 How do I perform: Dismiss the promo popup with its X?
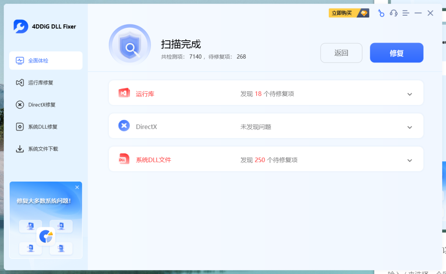77,187
